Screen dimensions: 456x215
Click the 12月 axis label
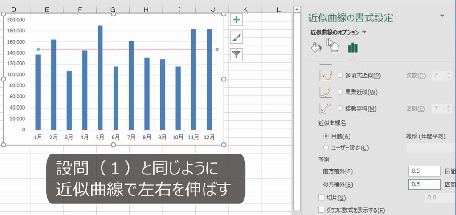pyautogui.click(x=209, y=137)
